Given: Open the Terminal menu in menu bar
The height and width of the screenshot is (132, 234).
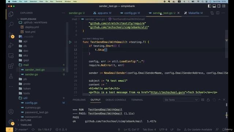Looking at the screenshot, I should (x=59, y=1).
